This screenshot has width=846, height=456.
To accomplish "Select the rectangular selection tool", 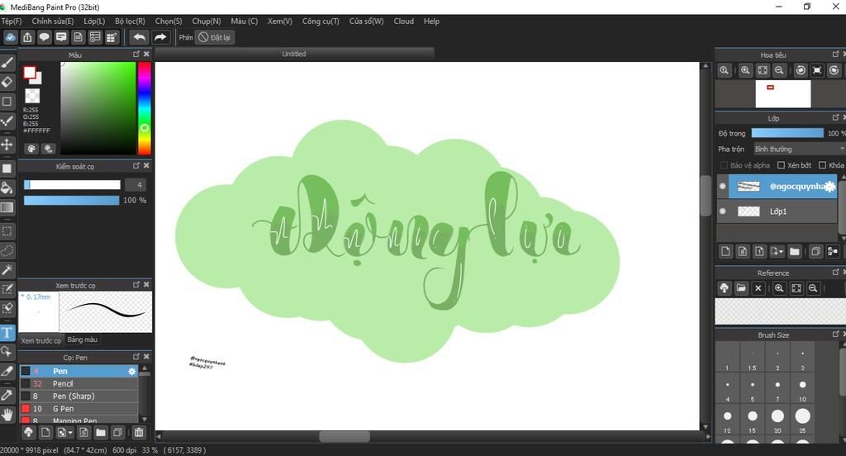I will coord(7,231).
